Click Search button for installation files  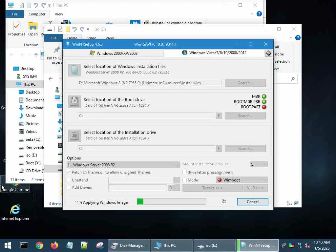pyautogui.click(x=245, y=83)
